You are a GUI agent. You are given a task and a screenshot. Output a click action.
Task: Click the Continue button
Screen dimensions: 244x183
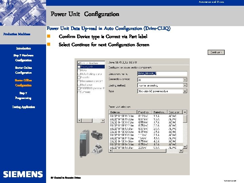(x=216, y=52)
